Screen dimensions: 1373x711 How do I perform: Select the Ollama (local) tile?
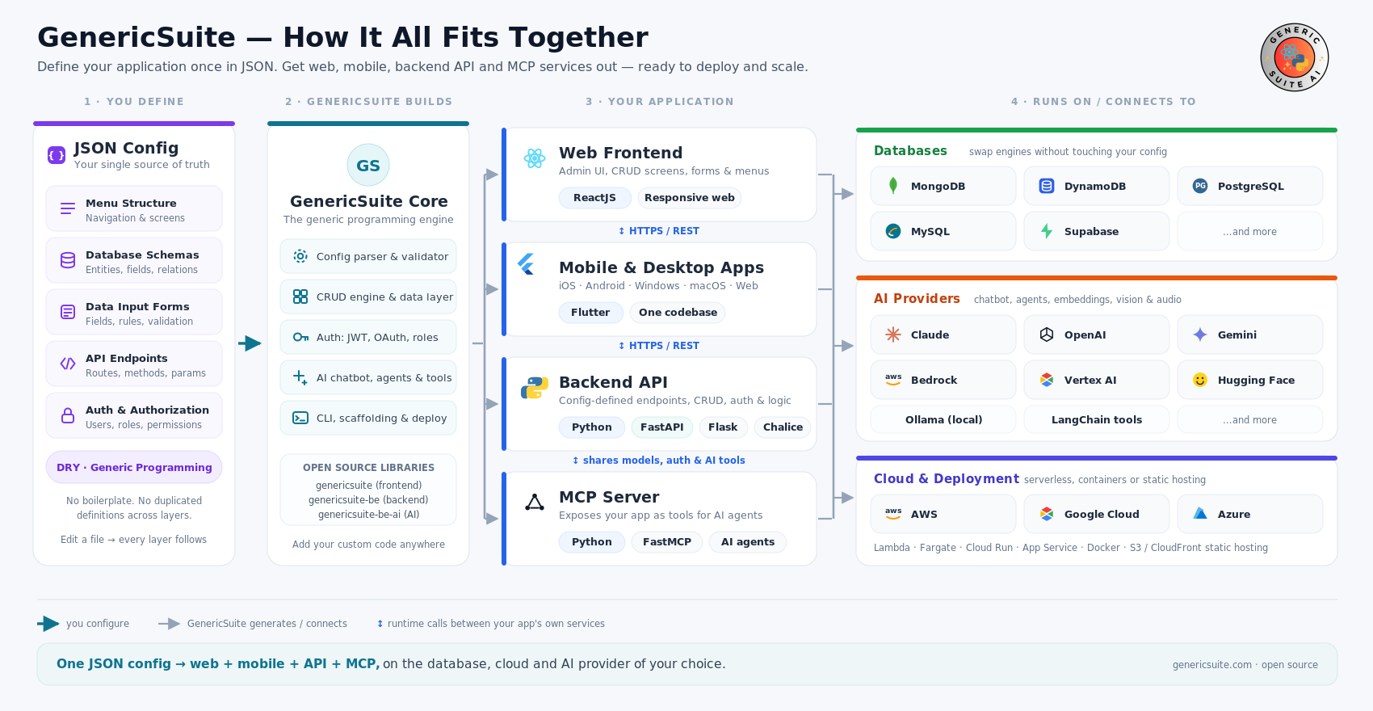click(x=943, y=420)
